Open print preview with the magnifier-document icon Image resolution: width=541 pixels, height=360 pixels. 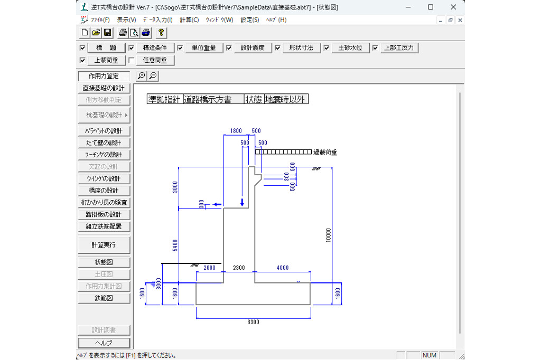(x=134, y=33)
